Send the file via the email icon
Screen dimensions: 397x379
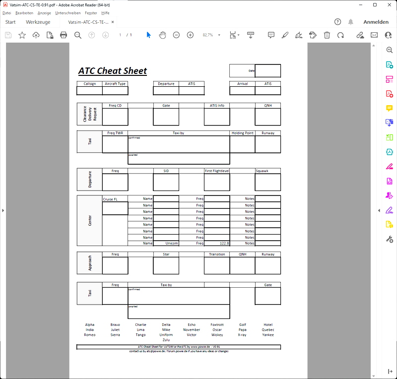374,35
